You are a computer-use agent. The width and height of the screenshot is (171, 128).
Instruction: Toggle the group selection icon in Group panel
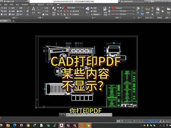142,14
